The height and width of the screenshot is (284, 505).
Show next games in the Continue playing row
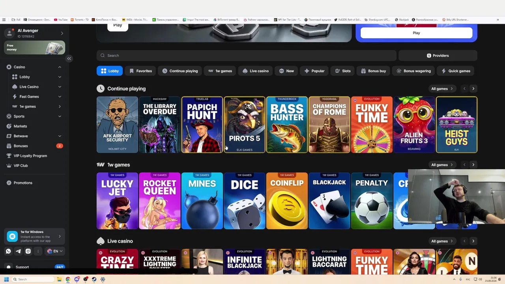473,89
